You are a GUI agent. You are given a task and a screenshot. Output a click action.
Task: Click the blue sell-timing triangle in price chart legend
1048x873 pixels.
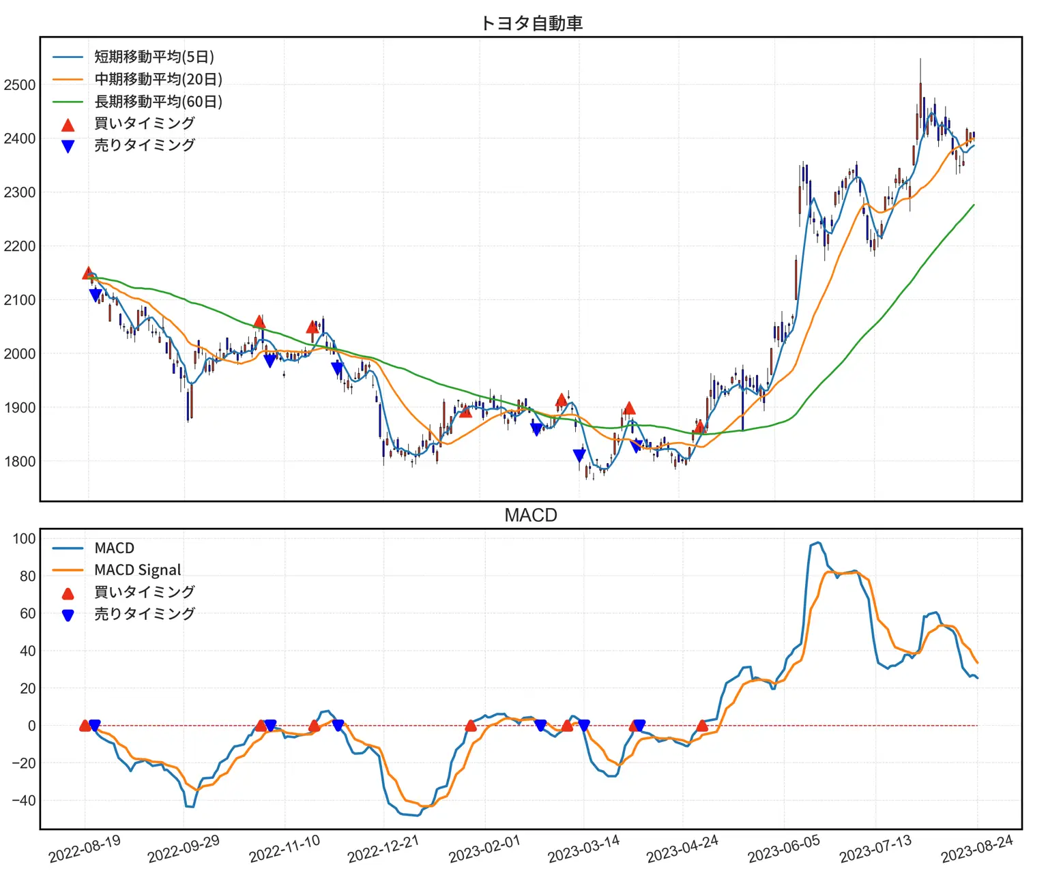[68, 146]
